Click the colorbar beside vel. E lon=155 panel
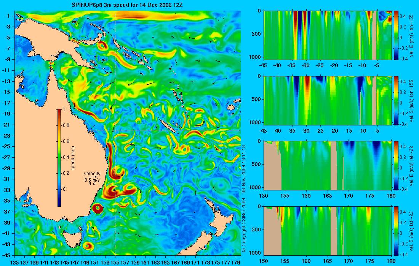419x266 pixels. pyautogui.click(x=396, y=35)
